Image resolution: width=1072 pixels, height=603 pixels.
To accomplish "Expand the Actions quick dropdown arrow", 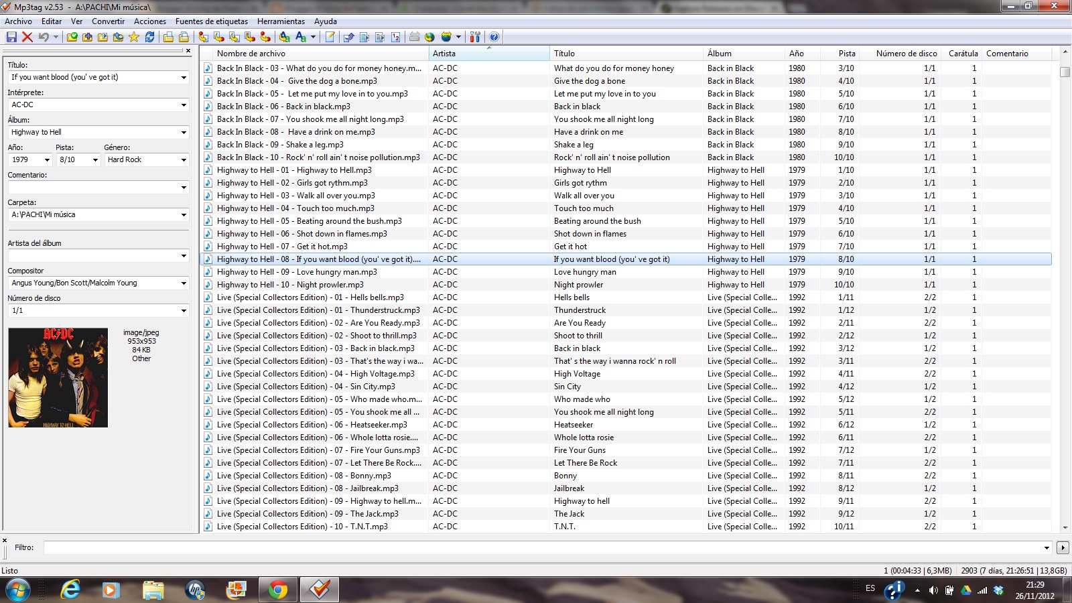I will pos(313,37).
